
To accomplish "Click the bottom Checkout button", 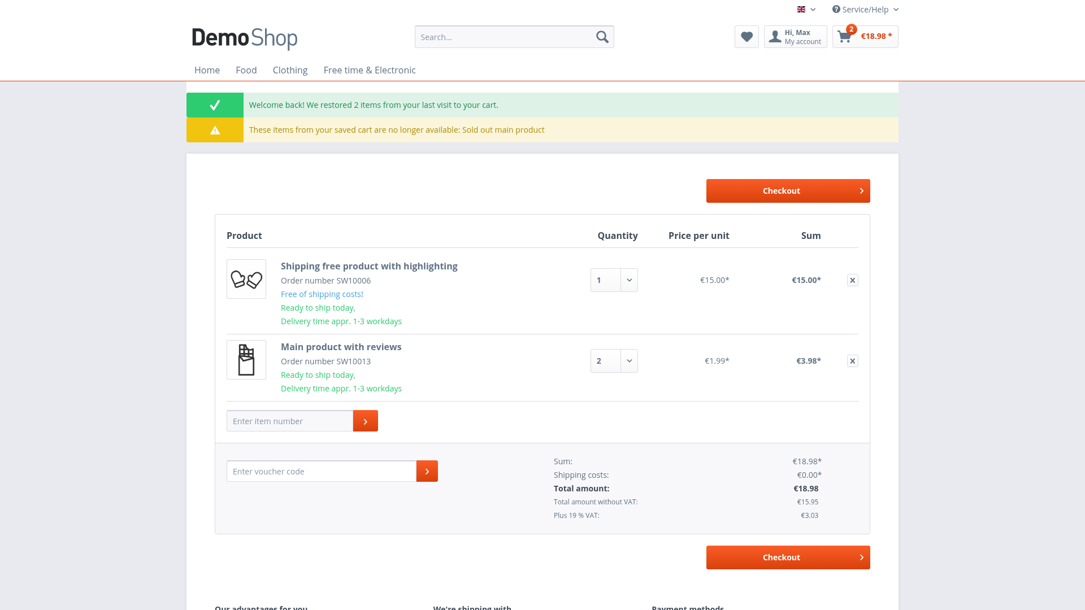I will point(788,557).
